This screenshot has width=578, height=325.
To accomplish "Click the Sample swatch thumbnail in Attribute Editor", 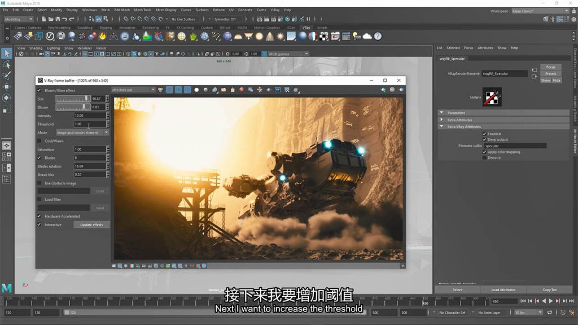I will 492,97.
